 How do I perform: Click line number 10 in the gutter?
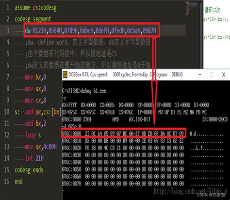6,112
